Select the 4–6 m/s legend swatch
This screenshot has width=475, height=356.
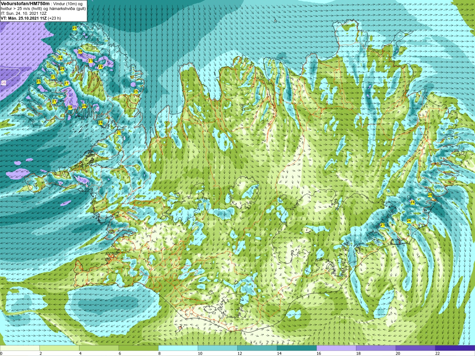[99, 348]
